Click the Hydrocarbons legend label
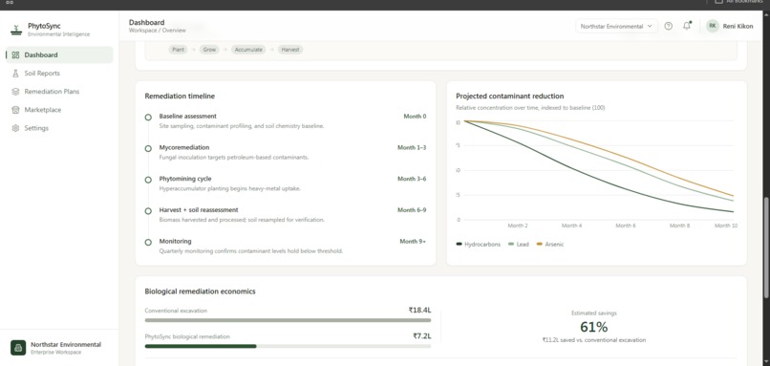Viewport: 770px width, 366px height. click(482, 245)
